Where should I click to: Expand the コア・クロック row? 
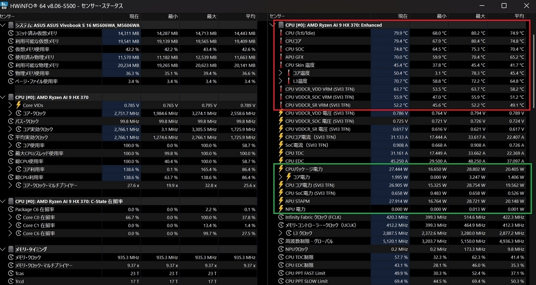11,113
